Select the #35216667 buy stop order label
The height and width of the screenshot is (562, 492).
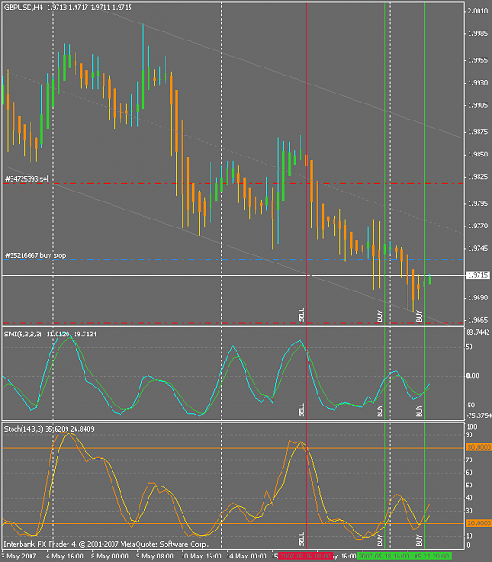35,255
